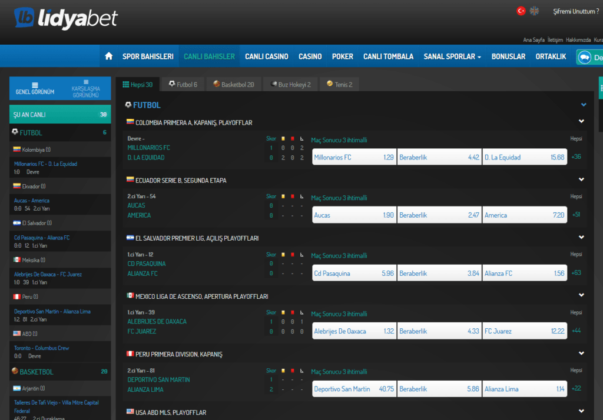
Task: Click the home icon in navigation bar
Action: (109, 56)
